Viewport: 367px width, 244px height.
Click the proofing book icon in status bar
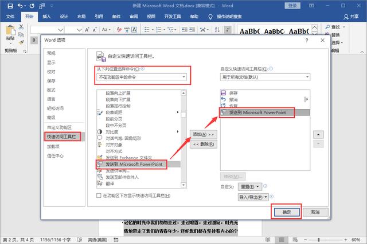pos(80,239)
